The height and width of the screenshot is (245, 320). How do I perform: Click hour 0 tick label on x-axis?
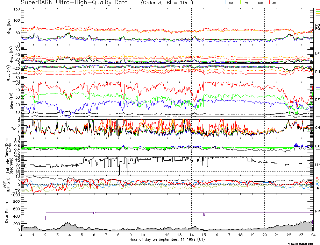click(x=21, y=235)
